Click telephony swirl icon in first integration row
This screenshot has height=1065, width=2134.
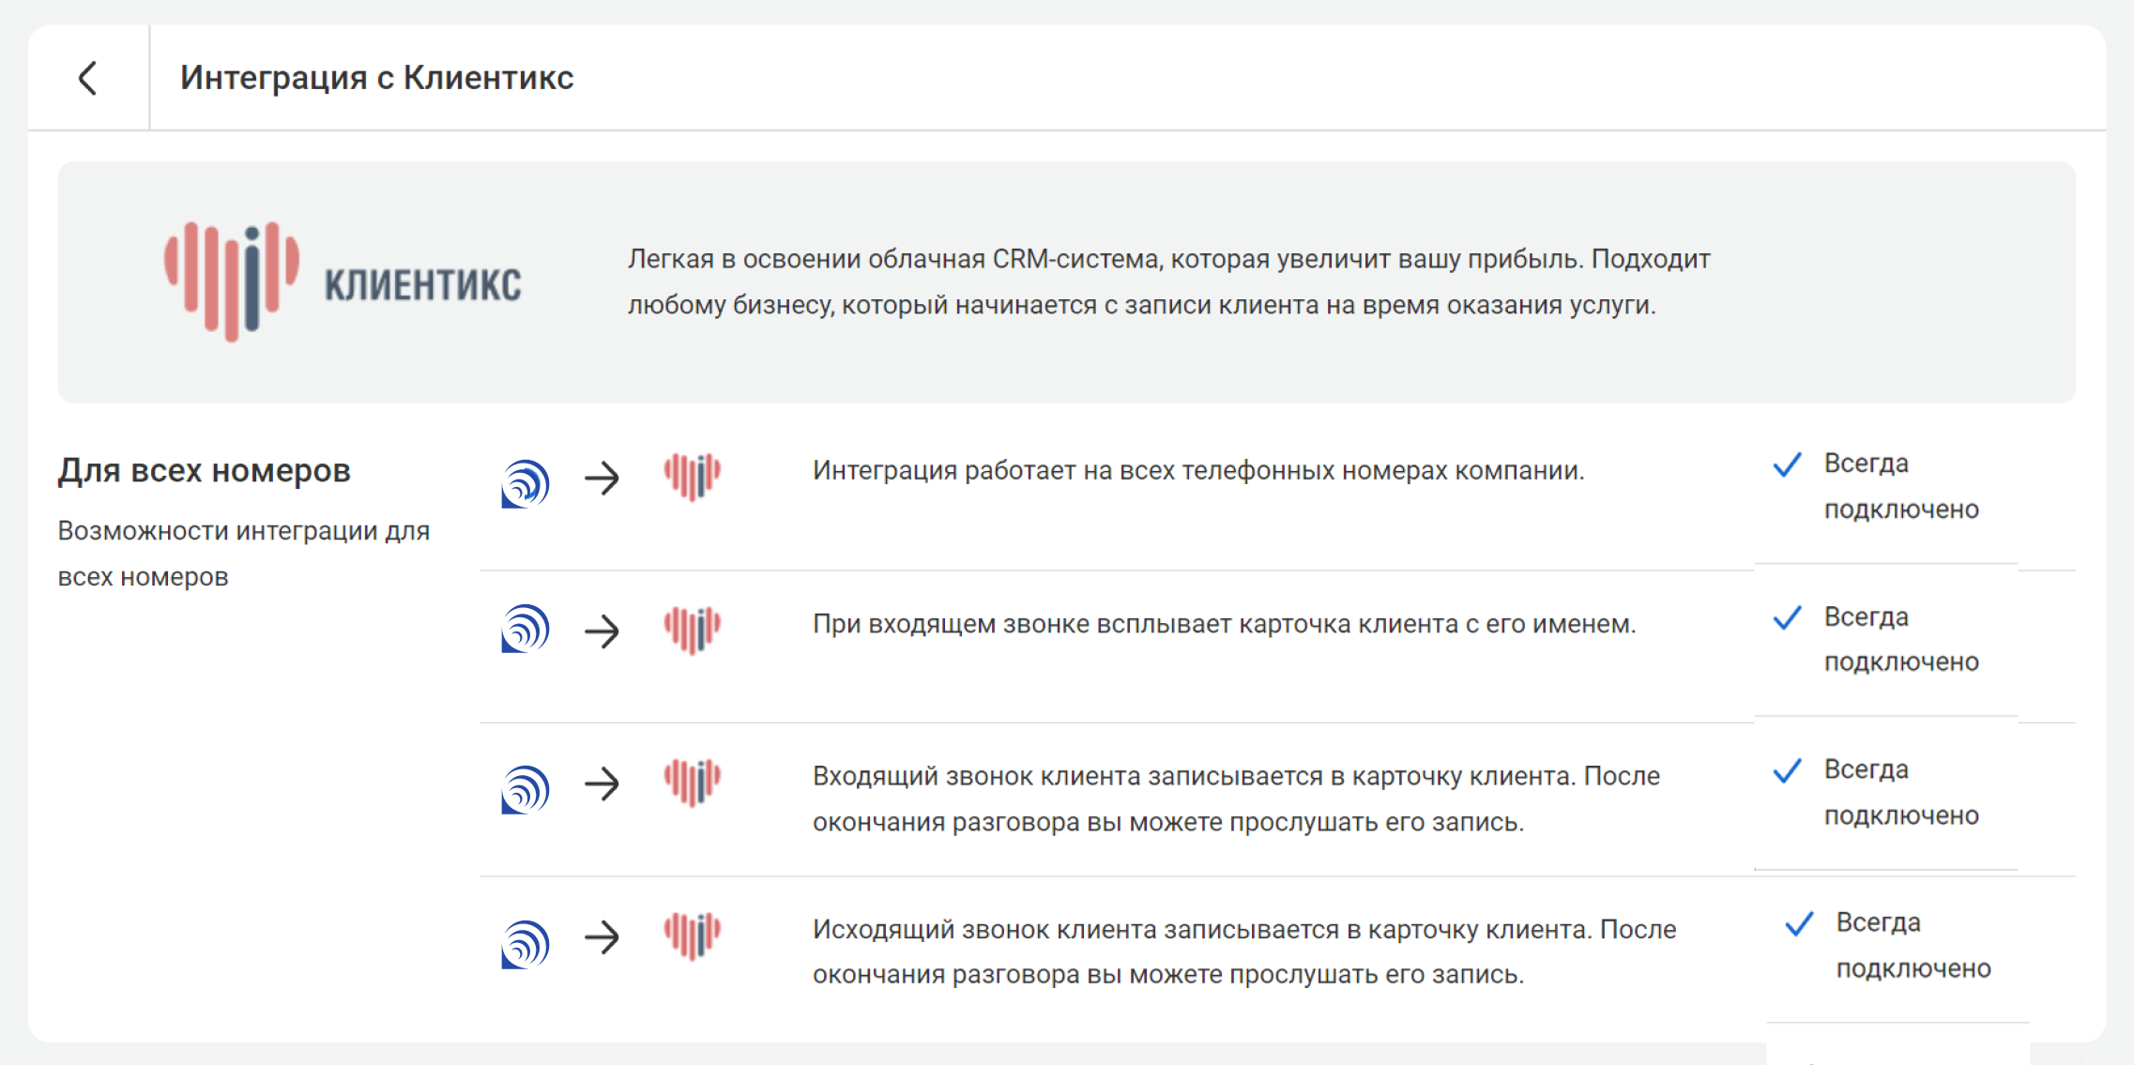coord(526,483)
